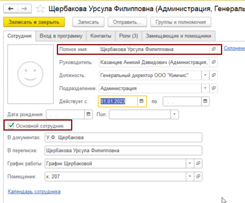Switch to the Роли (3) tab
The height and width of the screenshot is (203, 245).
coord(127,36)
